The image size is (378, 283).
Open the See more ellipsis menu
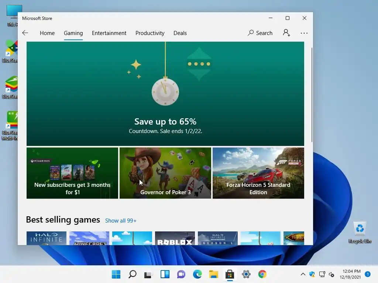[304, 33]
